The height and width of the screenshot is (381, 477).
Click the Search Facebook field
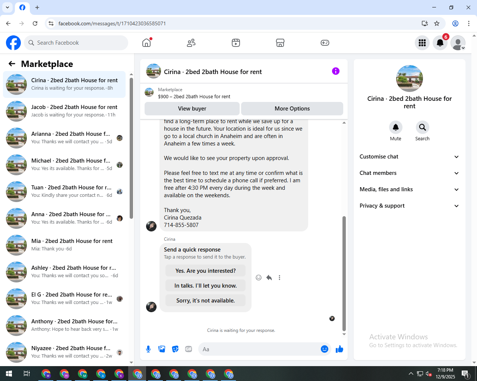[x=76, y=43]
